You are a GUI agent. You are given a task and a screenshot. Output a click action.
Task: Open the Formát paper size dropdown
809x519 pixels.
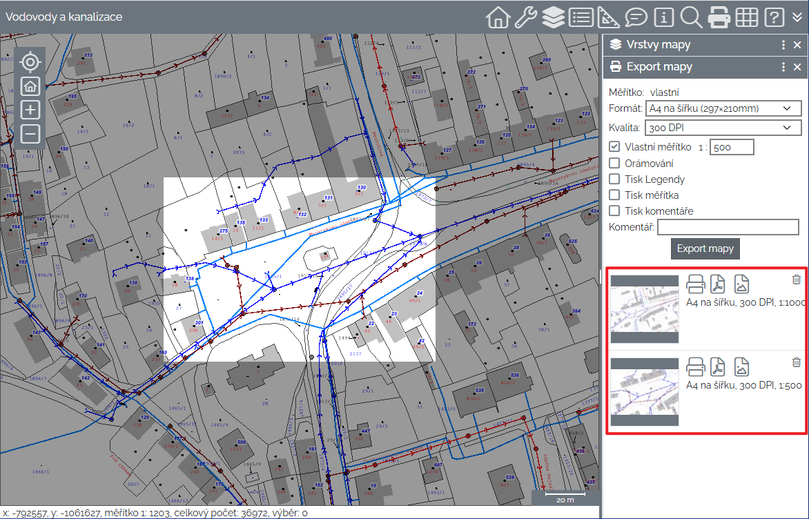pyautogui.click(x=723, y=108)
